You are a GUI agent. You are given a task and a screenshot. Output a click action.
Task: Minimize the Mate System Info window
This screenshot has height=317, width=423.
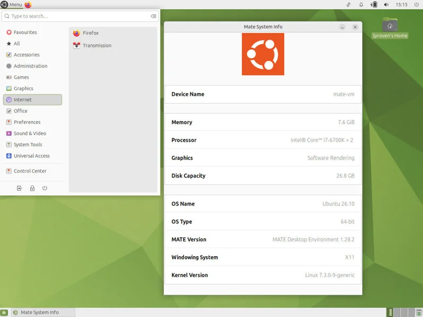click(x=342, y=27)
